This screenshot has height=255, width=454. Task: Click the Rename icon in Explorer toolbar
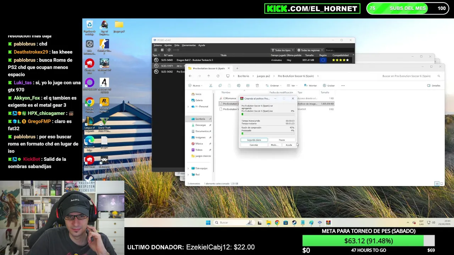(x=238, y=85)
